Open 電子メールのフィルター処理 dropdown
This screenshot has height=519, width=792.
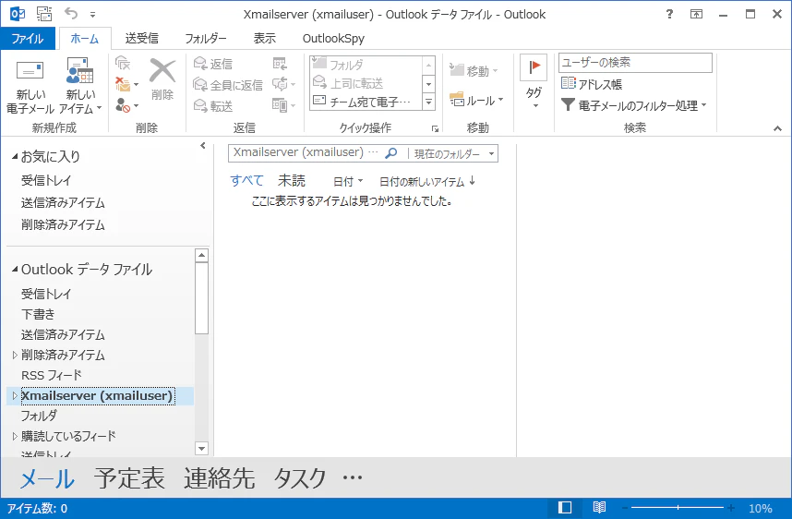point(633,105)
